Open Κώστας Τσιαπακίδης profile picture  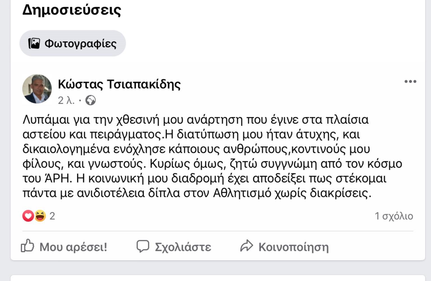coord(37,89)
